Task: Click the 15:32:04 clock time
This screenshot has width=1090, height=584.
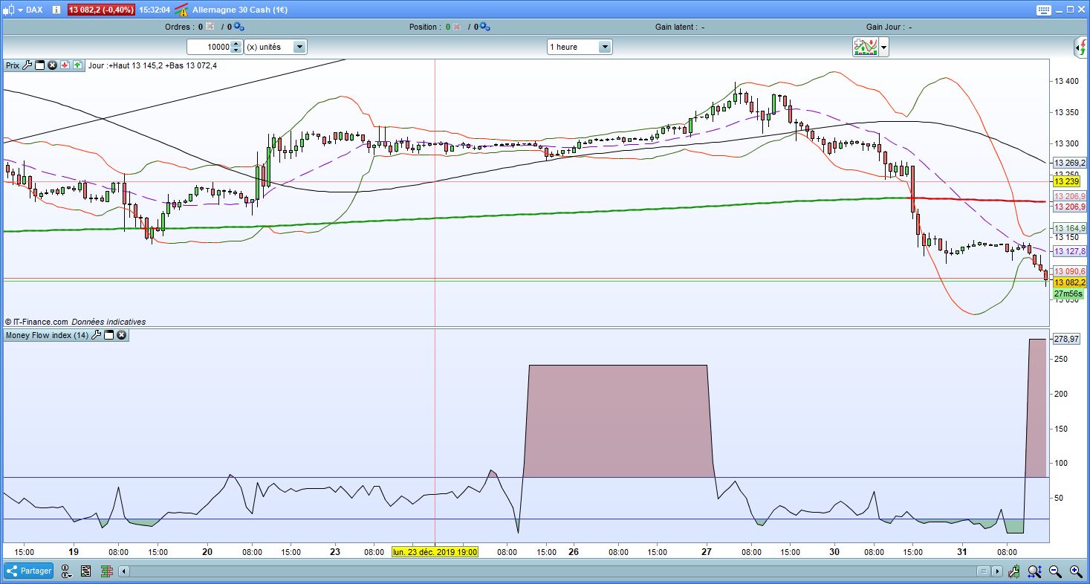Action: 155,10
